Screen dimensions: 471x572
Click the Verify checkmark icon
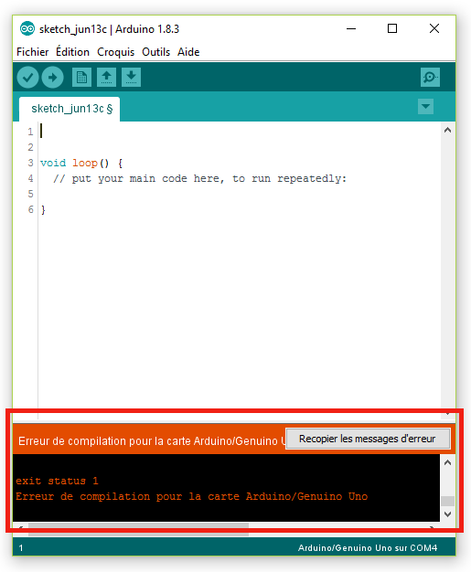pos(27,77)
